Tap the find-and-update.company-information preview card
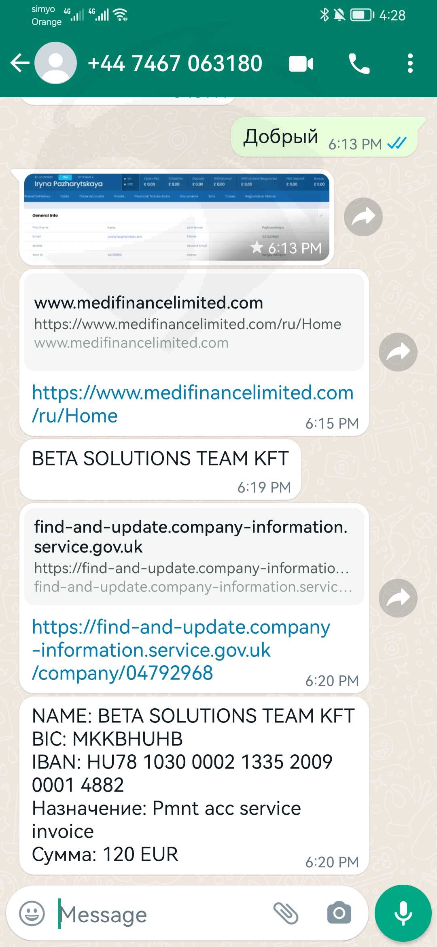 (194, 556)
